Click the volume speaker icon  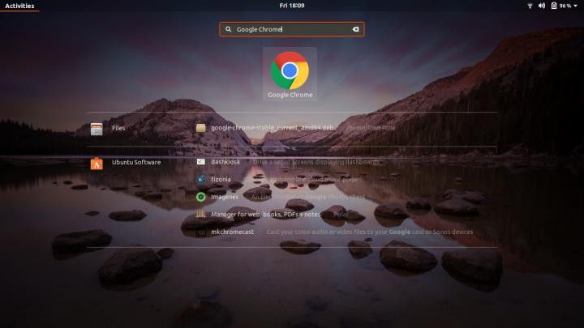(x=541, y=6)
